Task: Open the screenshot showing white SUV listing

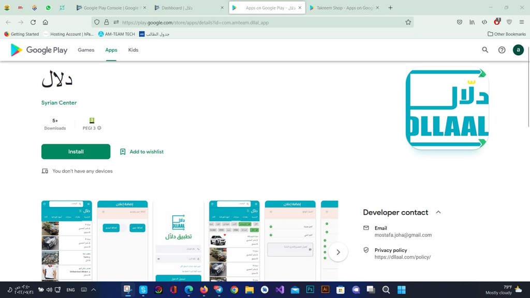Action: click(x=234, y=241)
